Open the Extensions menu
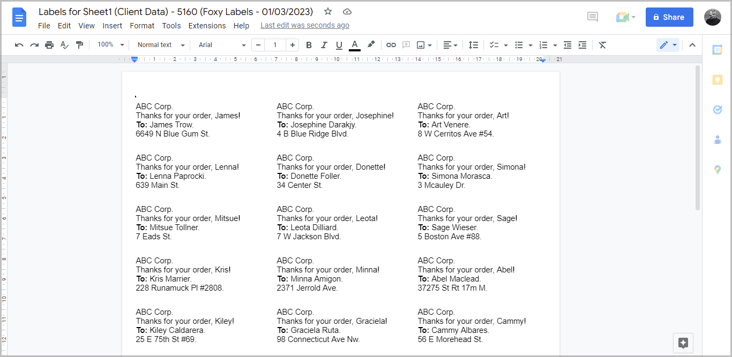This screenshot has height=357, width=732. point(207,26)
